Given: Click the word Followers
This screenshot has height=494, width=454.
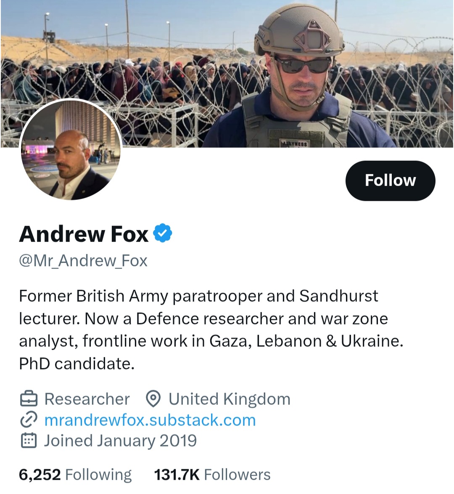Looking at the screenshot, I should pos(237,475).
